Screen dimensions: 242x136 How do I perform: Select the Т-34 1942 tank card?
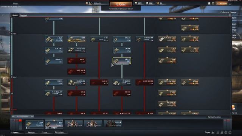tap(54, 50)
